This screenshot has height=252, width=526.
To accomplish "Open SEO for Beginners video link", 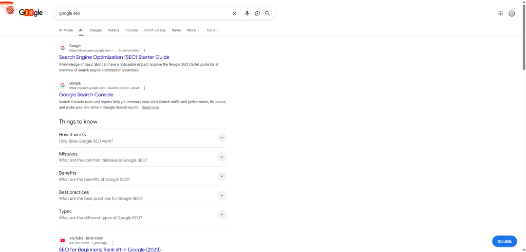I will click(x=110, y=250).
